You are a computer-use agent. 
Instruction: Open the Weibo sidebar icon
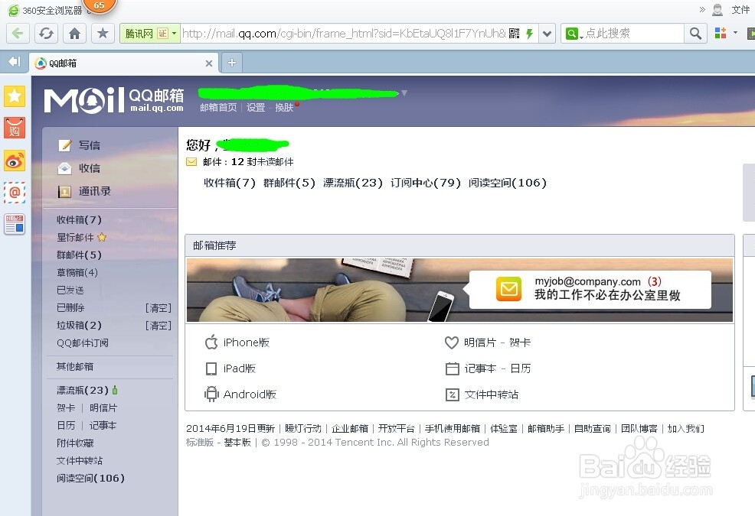pyautogui.click(x=15, y=161)
